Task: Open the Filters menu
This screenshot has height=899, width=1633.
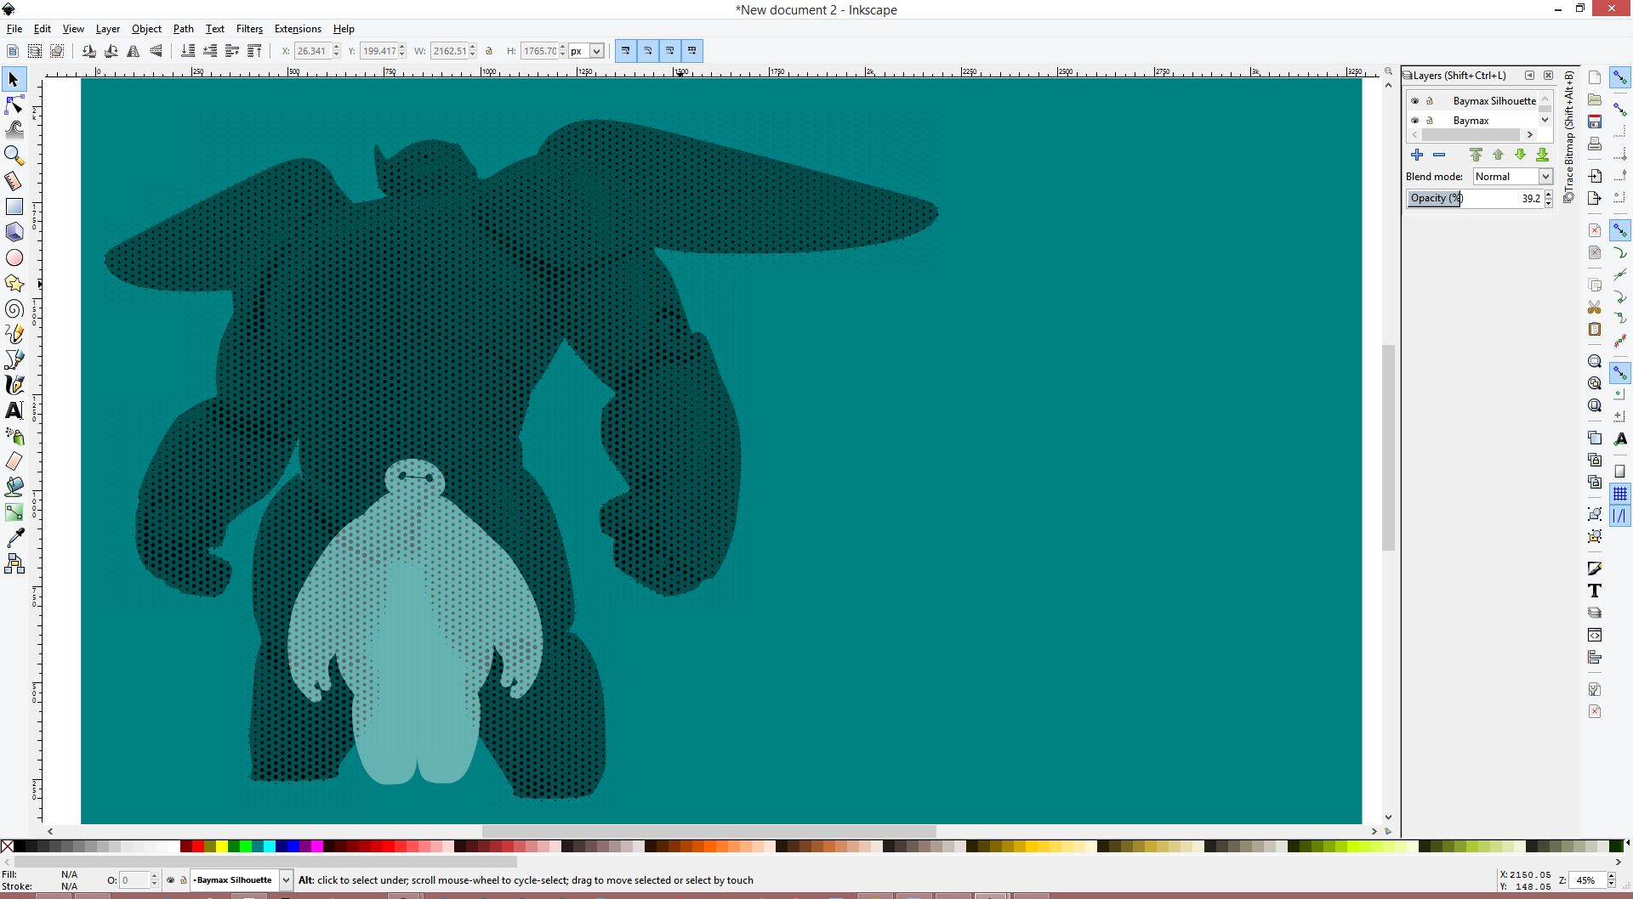Action: pos(249,29)
